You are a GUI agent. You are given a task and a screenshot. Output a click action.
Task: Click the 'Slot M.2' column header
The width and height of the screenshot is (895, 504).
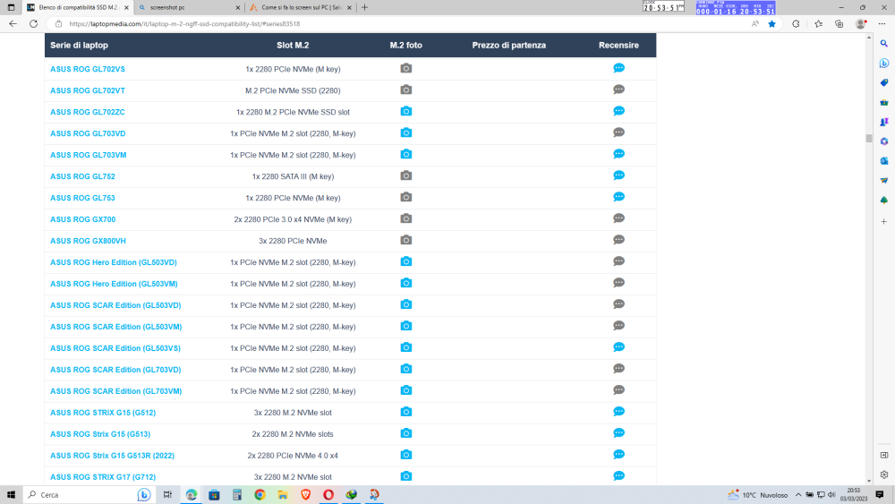pyautogui.click(x=293, y=45)
